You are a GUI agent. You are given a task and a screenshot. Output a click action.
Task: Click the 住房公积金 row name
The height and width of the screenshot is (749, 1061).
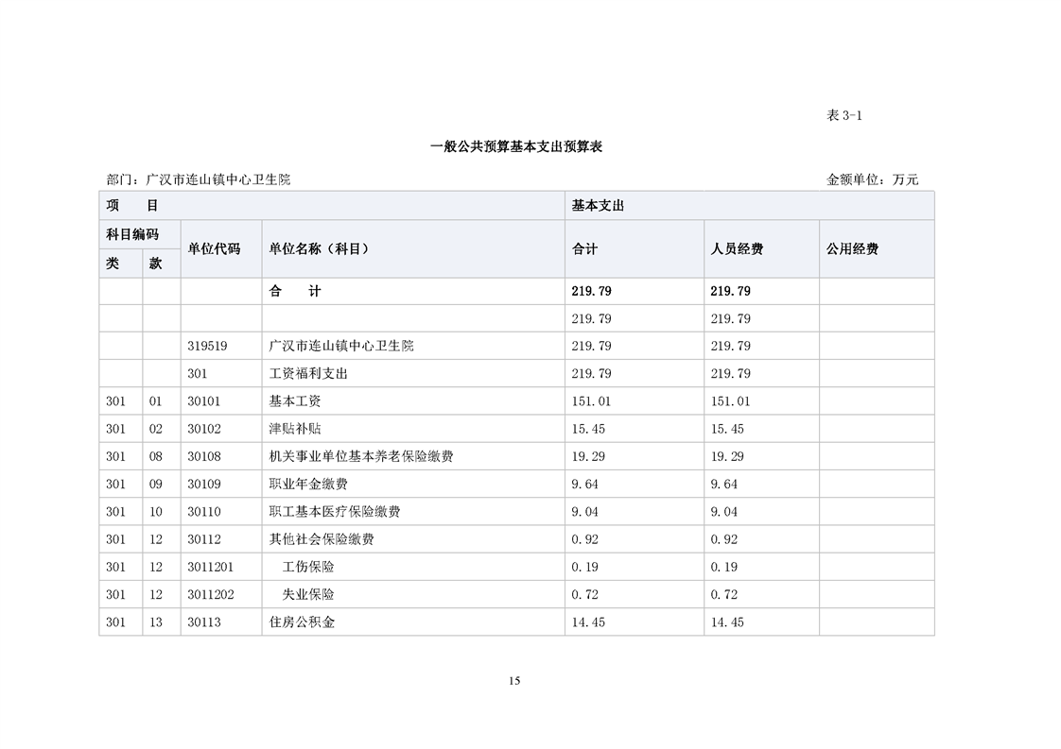302,623
